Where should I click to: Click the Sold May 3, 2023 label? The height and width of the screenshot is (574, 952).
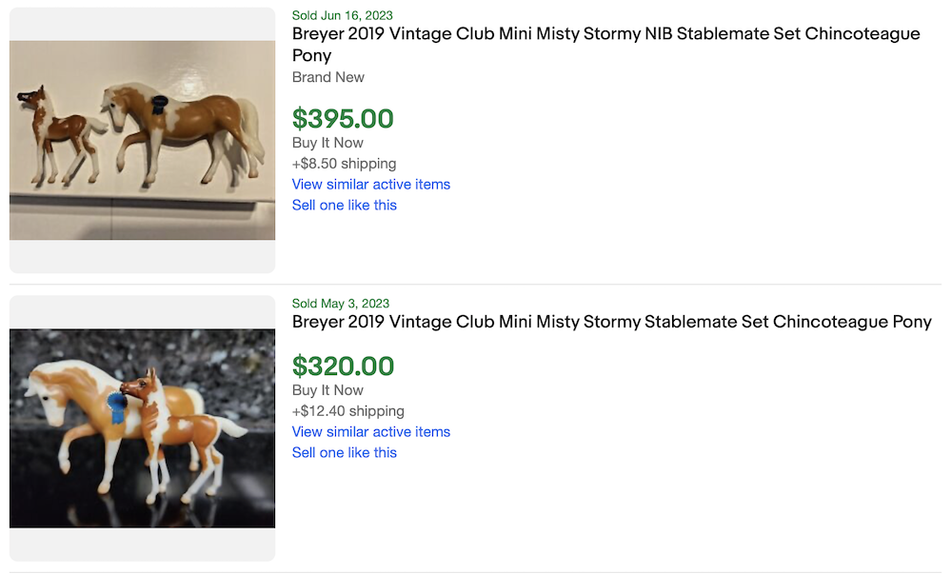tap(340, 304)
